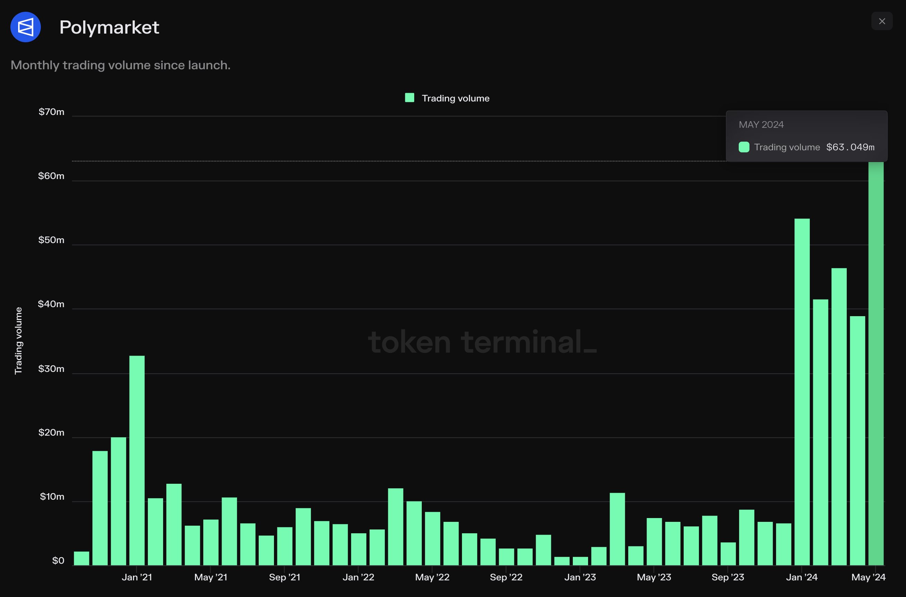Dismiss the chart using the X button
This screenshot has height=597, width=906.
click(882, 21)
